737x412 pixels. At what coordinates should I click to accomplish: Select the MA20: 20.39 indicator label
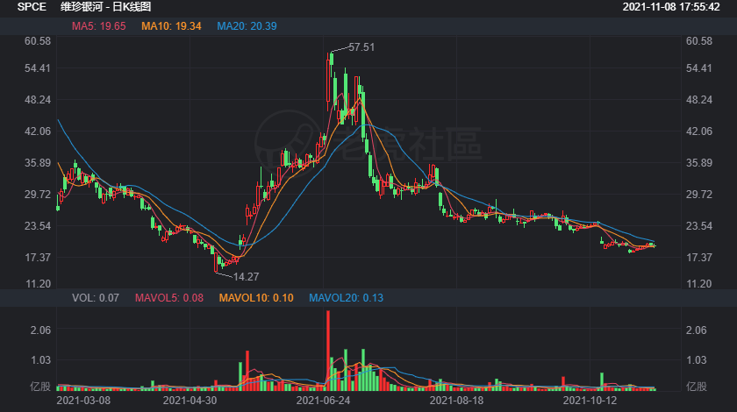pyautogui.click(x=247, y=26)
